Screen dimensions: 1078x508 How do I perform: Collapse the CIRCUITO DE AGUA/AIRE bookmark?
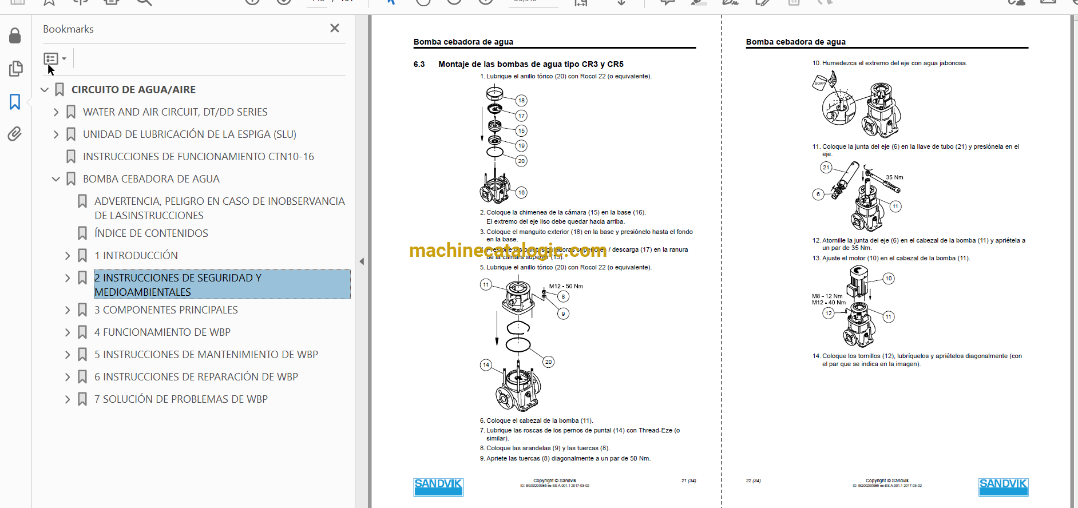(45, 90)
